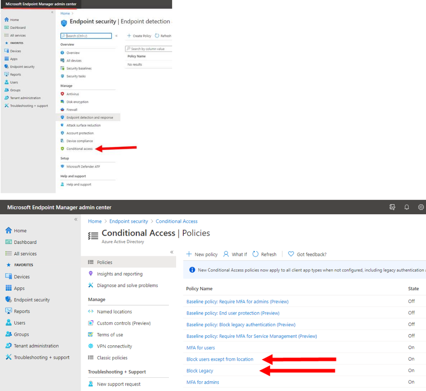Select Endpoint detection and response in upper menu

click(x=88, y=117)
